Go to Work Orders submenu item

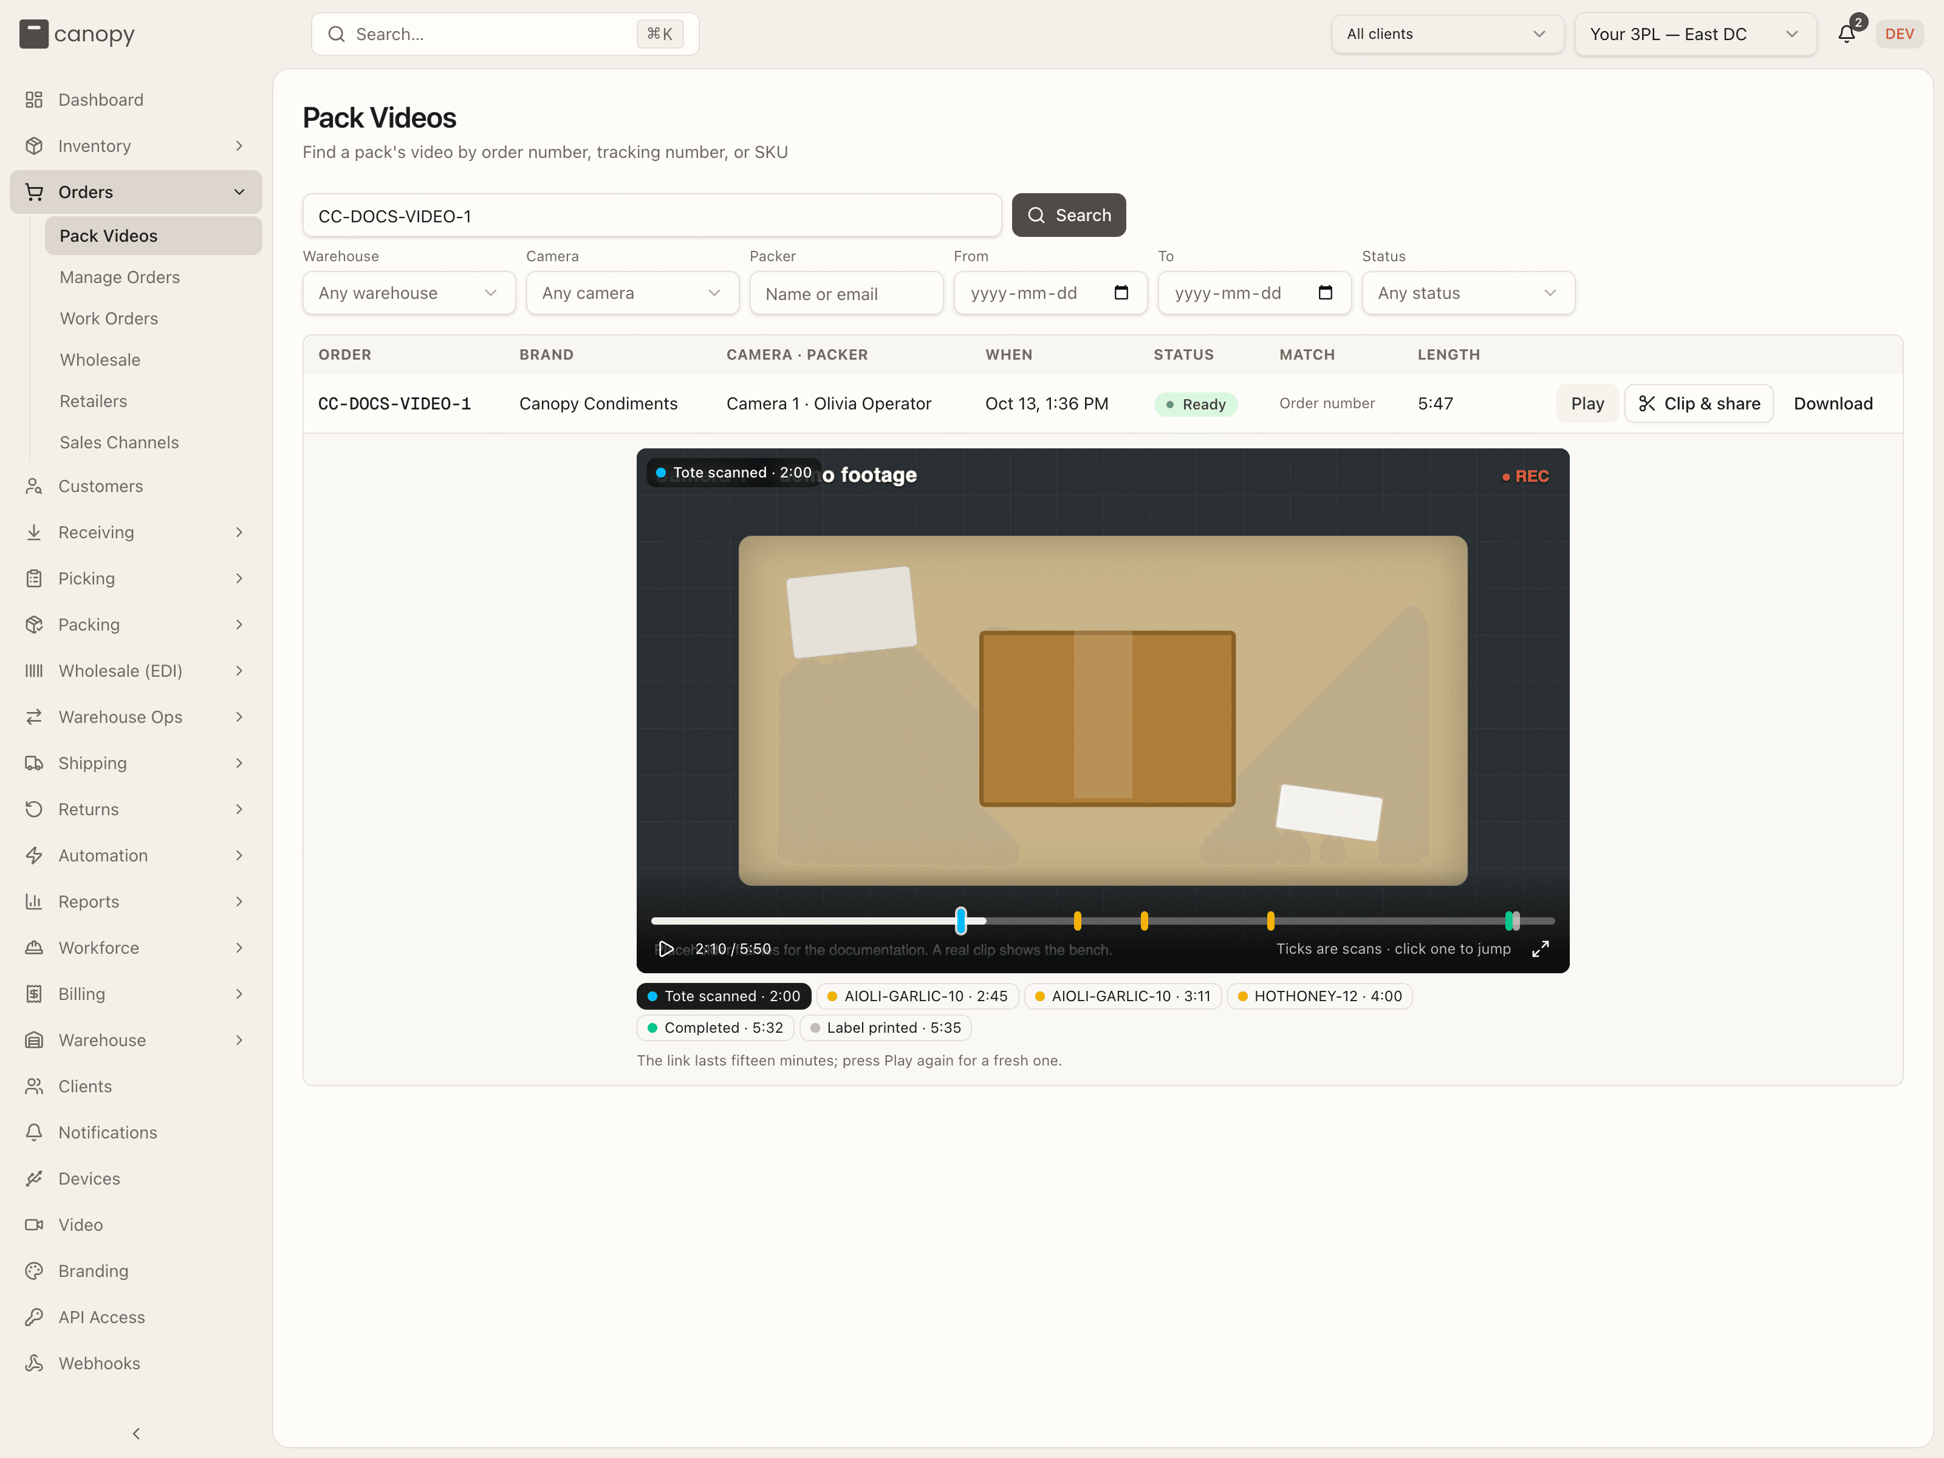click(109, 318)
